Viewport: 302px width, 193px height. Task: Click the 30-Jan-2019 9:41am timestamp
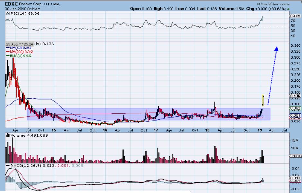click(x=23, y=9)
